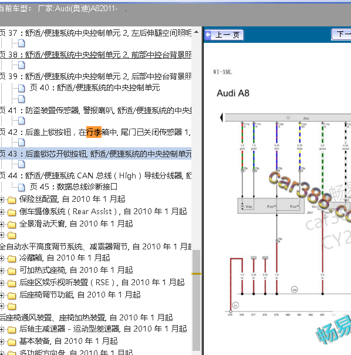Click folder icon of 全景滑动天窗
The height and width of the screenshot is (355, 351).
[x=12, y=225]
